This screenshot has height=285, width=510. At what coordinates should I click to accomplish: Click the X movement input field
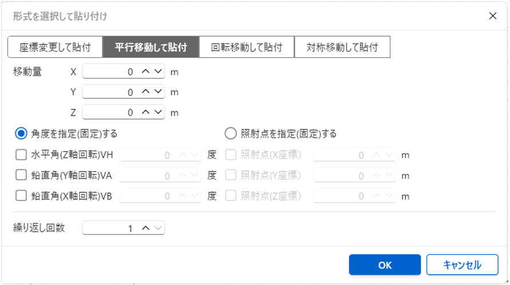pyautogui.click(x=110, y=72)
